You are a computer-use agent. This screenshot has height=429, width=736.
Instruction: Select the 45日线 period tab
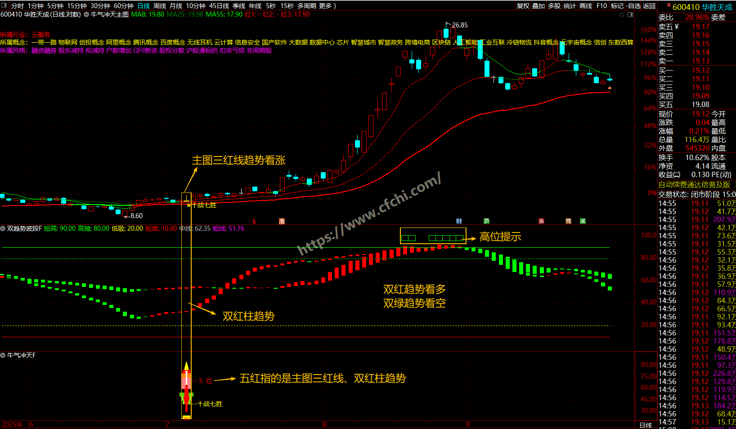point(219,6)
